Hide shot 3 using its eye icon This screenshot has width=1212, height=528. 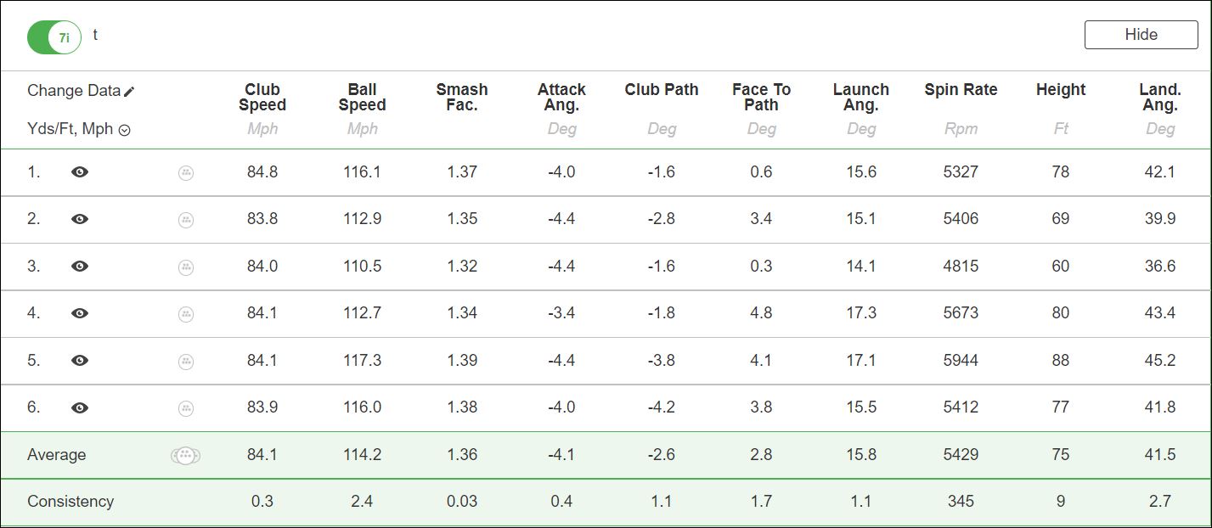80,267
